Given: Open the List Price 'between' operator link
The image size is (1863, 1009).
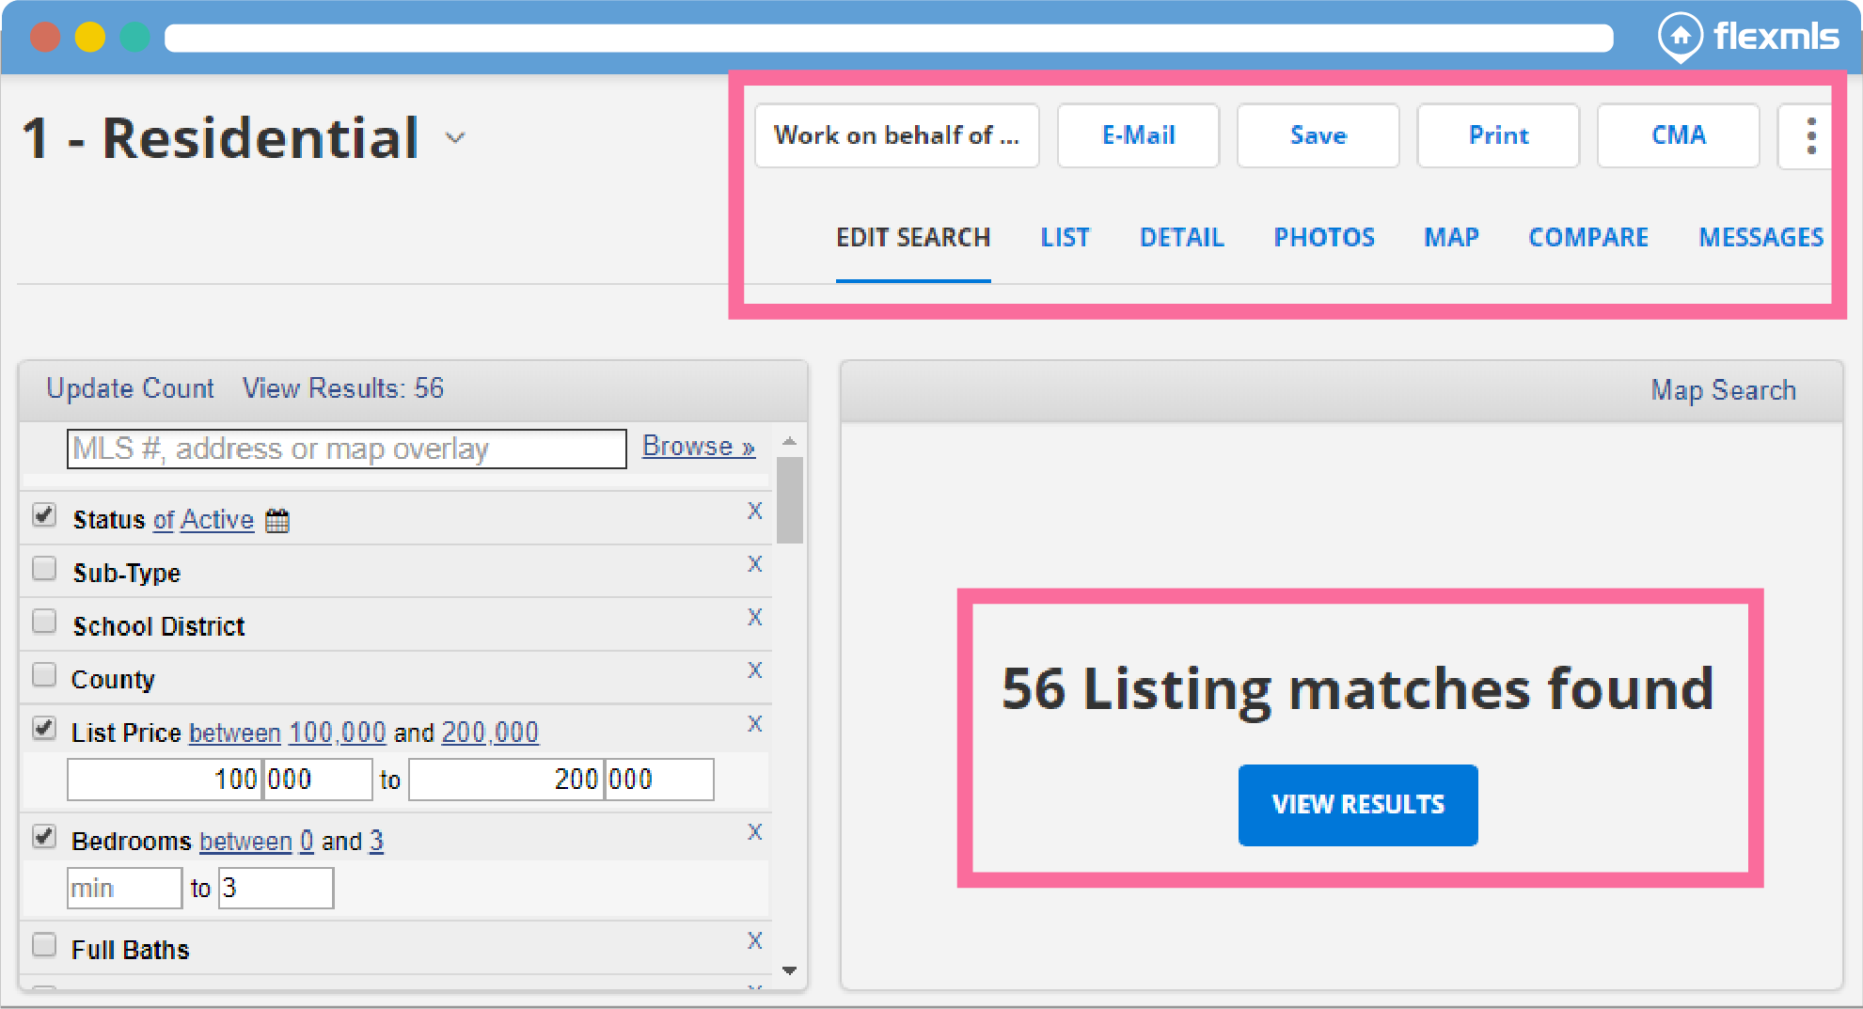Looking at the screenshot, I should (x=234, y=733).
